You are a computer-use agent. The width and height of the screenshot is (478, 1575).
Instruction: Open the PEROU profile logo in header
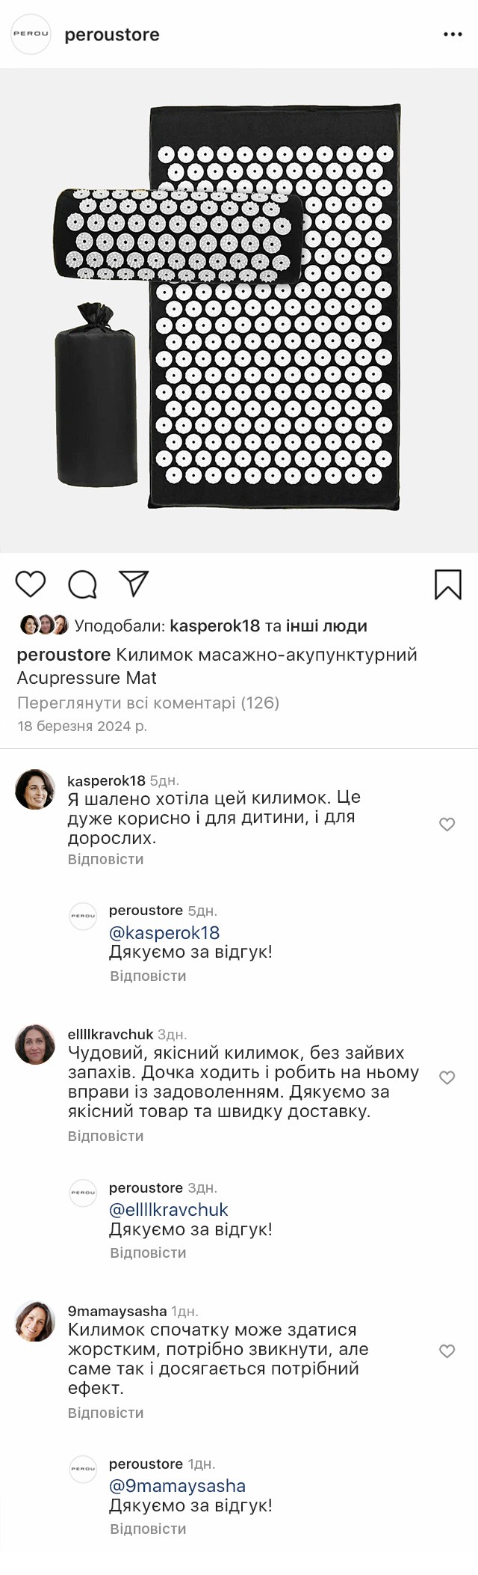(x=31, y=34)
